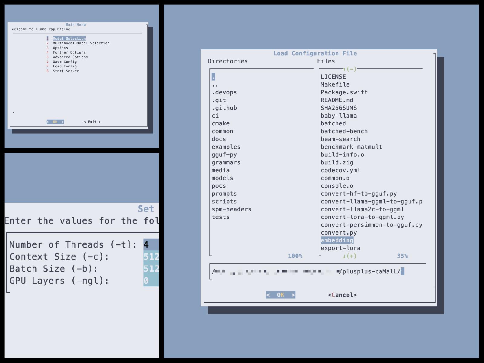Click GPU Layers value field
This screenshot has width=484, height=363.
click(151, 281)
